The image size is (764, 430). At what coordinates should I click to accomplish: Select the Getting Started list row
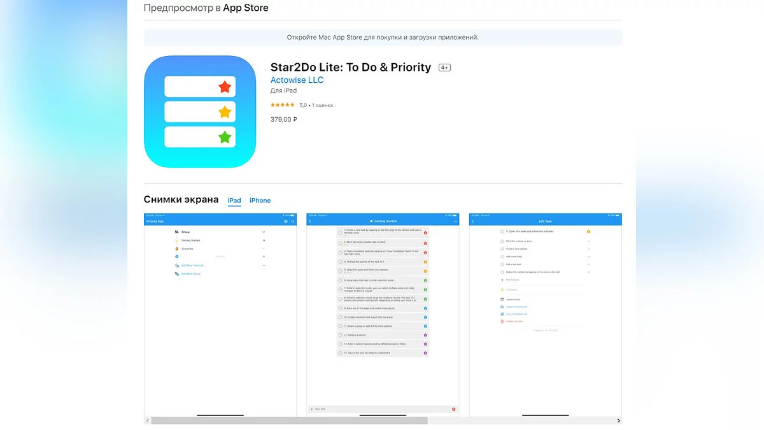coord(220,240)
